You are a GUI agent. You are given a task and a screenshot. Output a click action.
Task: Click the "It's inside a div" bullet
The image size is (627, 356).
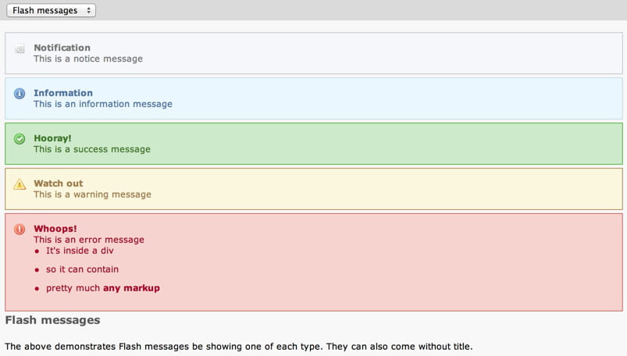click(x=80, y=251)
